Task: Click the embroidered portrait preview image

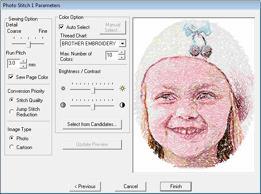Action: tap(194, 95)
